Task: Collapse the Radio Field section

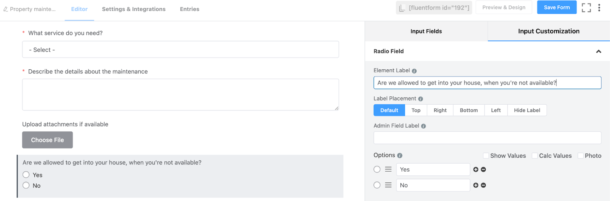Action: point(599,51)
